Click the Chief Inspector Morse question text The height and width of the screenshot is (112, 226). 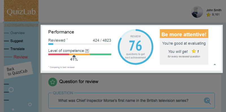[123, 100]
